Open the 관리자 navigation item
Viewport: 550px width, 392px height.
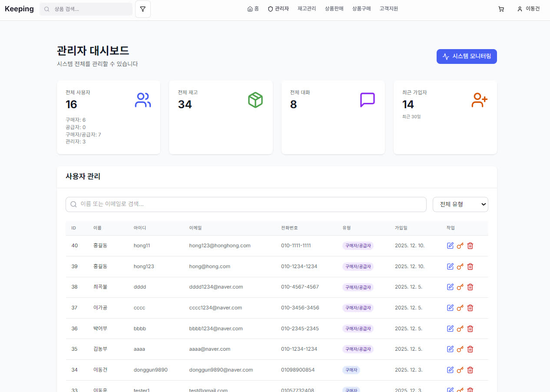pos(278,9)
